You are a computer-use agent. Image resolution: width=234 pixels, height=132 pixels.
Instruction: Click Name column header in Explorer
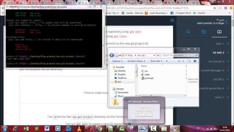(144, 66)
